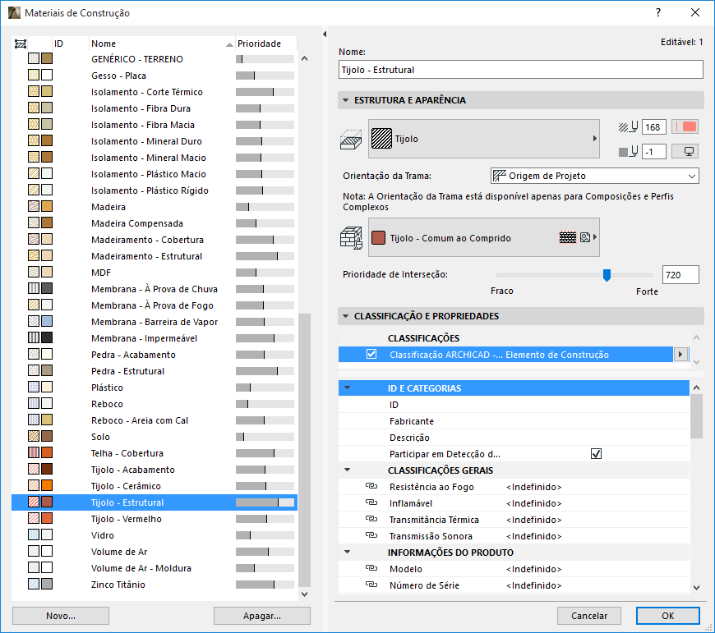Screen dimensions: 715x633
Task: Click the background pen number field -1
Action: pos(654,152)
